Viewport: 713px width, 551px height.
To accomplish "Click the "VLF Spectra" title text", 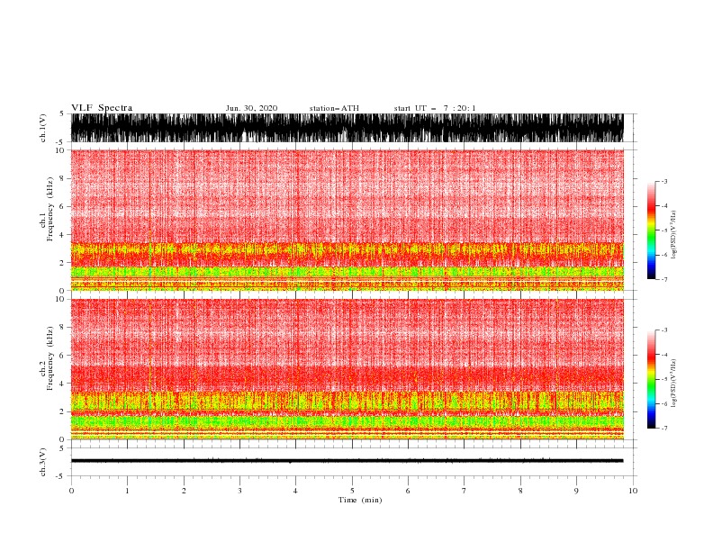I will pyautogui.click(x=102, y=108).
